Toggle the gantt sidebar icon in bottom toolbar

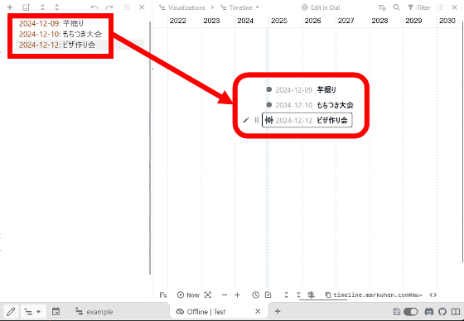click(163, 295)
